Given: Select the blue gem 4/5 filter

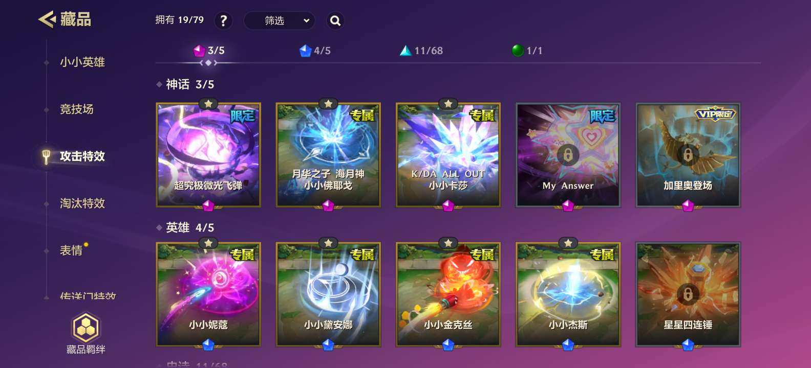Looking at the screenshot, I should 315,51.
